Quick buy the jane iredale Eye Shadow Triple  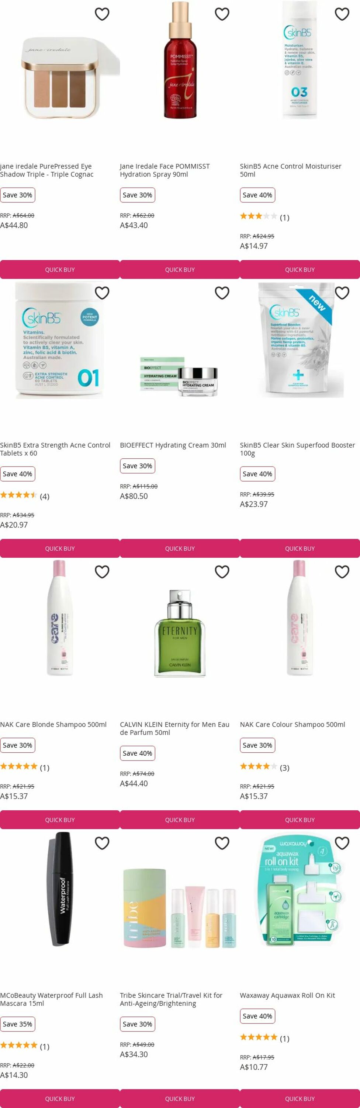[60, 270]
